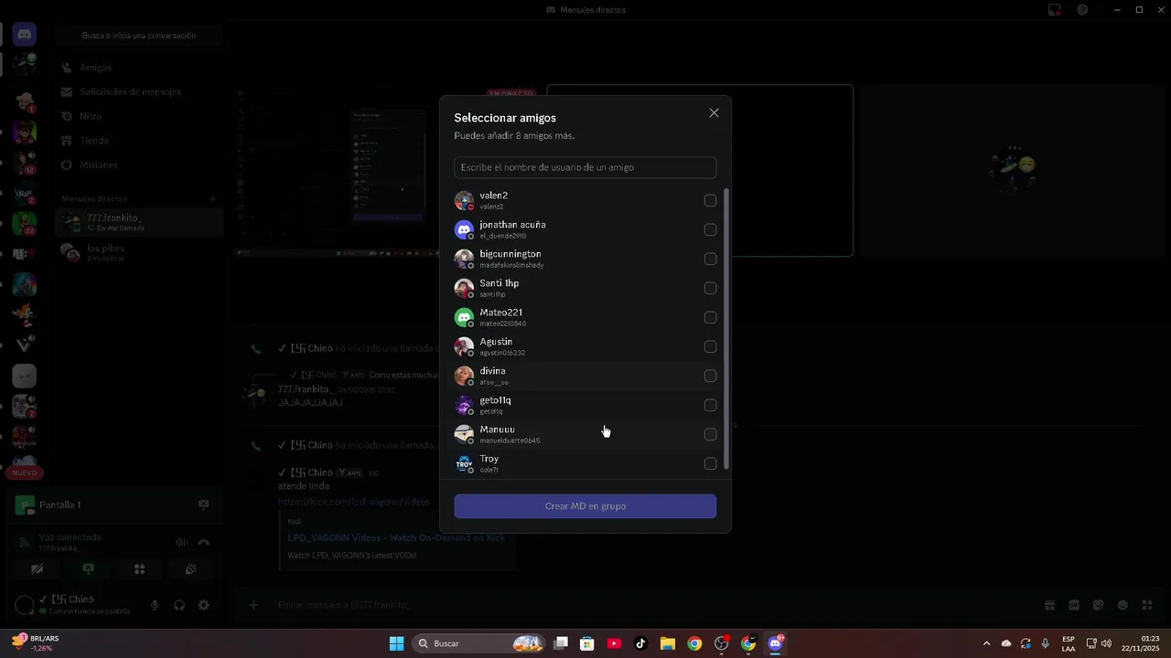Stop streaming icon beside Pantalla 1
The height and width of the screenshot is (658, 1171).
203,504
